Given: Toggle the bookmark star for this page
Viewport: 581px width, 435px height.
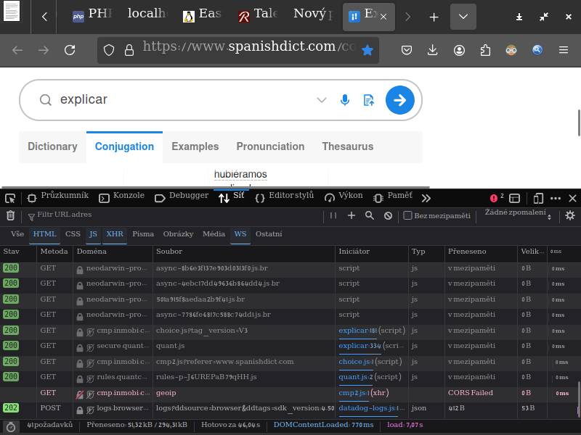Looking at the screenshot, I should (367, 50).
